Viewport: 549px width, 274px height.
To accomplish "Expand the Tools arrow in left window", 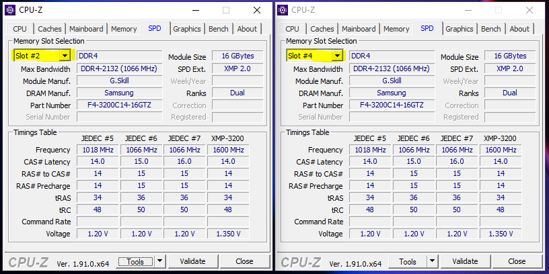I will coord(159,261).
